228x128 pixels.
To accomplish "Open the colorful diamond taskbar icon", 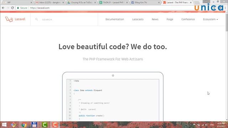I will click(x=14, y=125).
